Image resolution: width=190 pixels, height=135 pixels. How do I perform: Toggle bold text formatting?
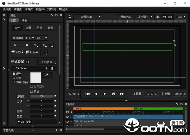[x=15, y=45]
